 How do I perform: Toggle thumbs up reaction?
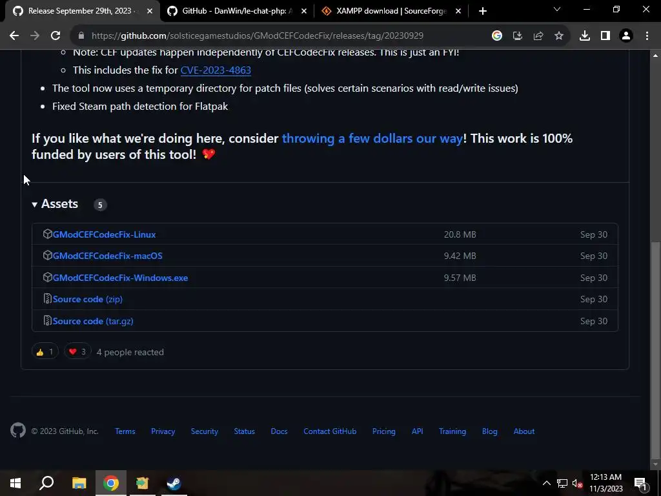point(45,352)
